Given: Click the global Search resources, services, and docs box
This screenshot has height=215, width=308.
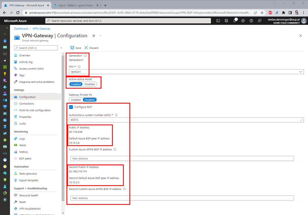Looking at the screenshot, I should pos(128,21).
